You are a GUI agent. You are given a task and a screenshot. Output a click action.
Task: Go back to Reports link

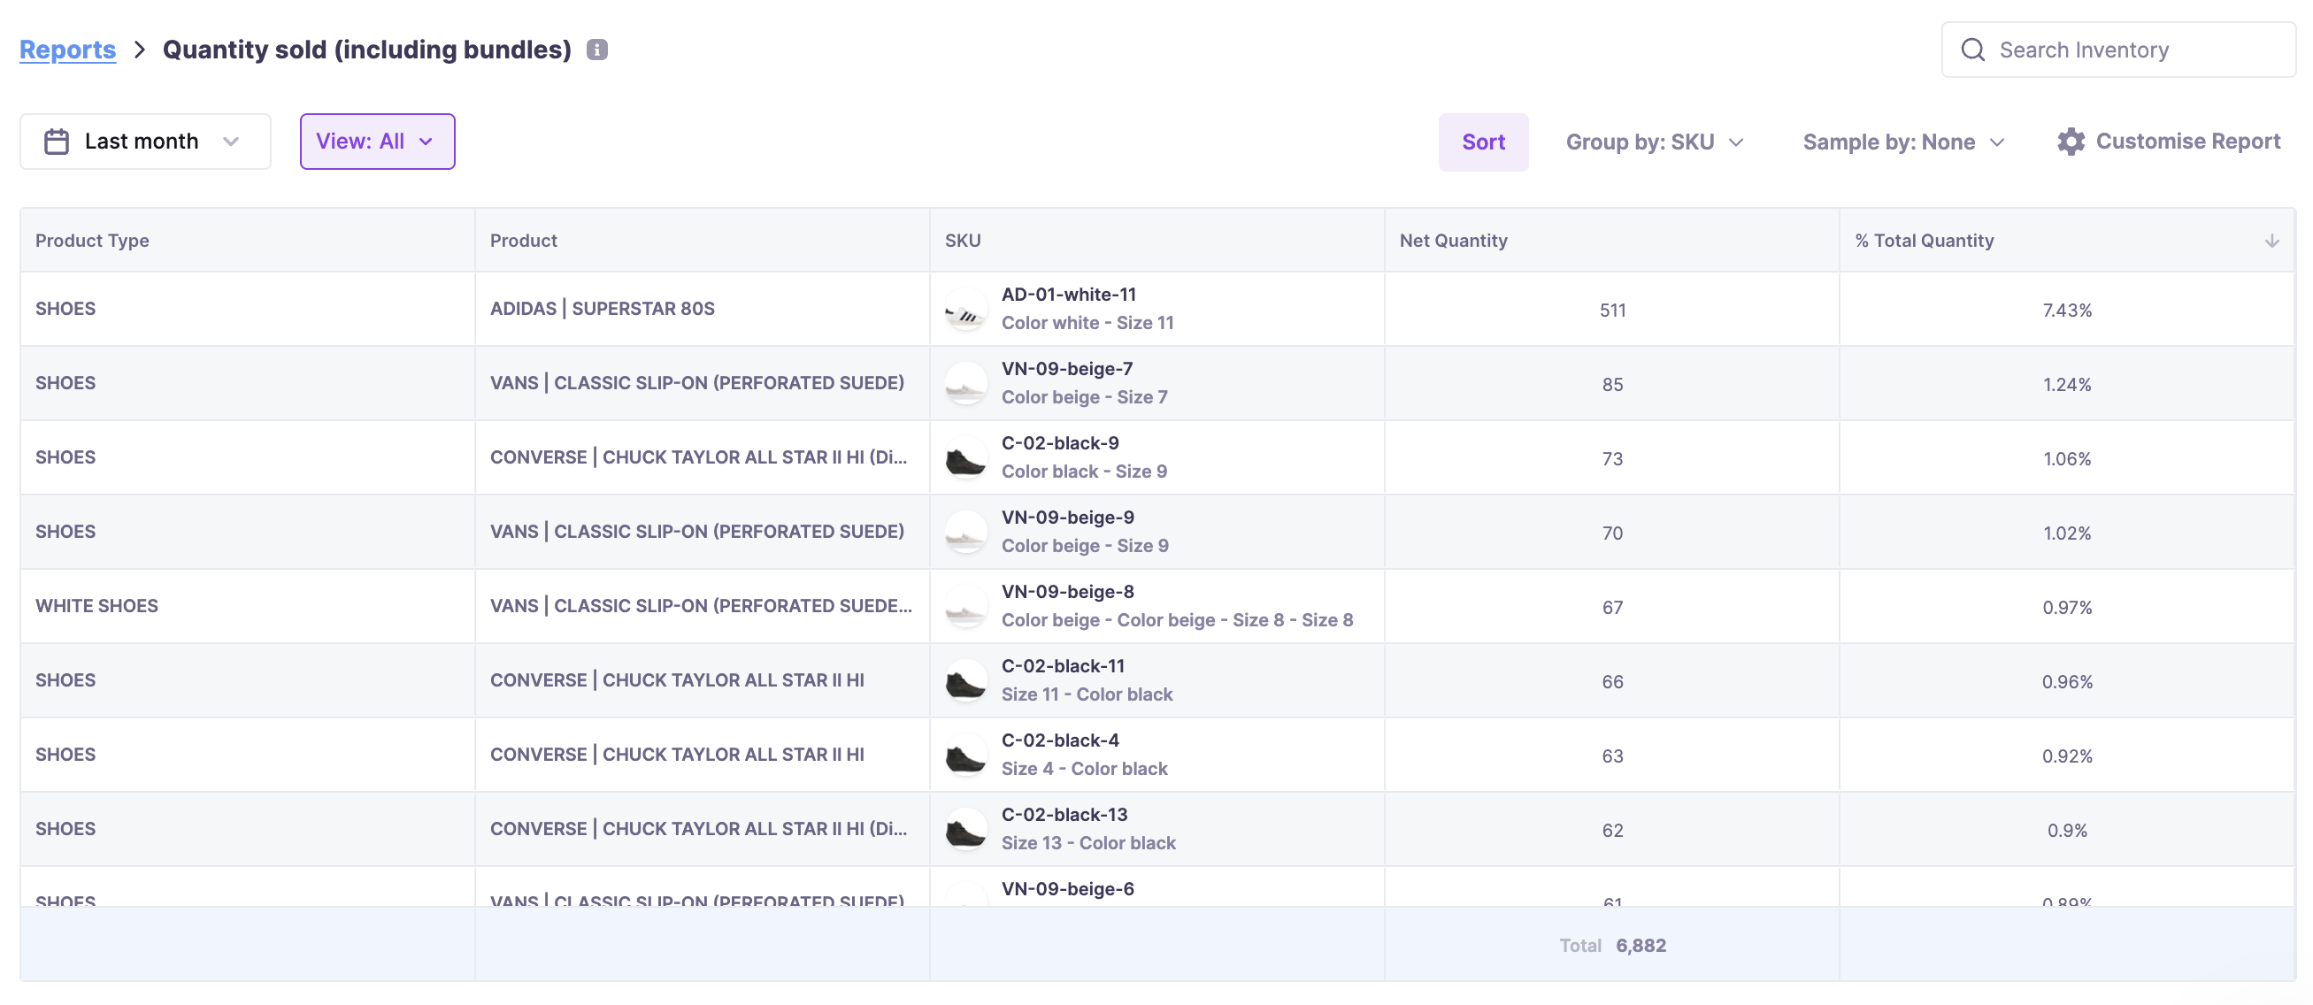click(x=67, y=50)
